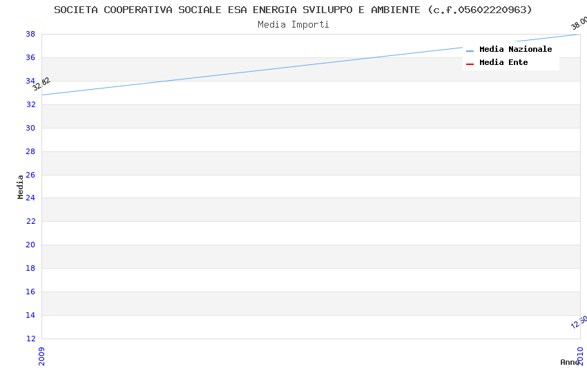Click the 38 y-axis tick label
Image resolution: width=587 pixels, height=380 pixels.
(30, 35)
